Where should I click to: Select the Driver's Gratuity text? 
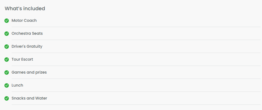pyautogui.click(x=27, y=46)
